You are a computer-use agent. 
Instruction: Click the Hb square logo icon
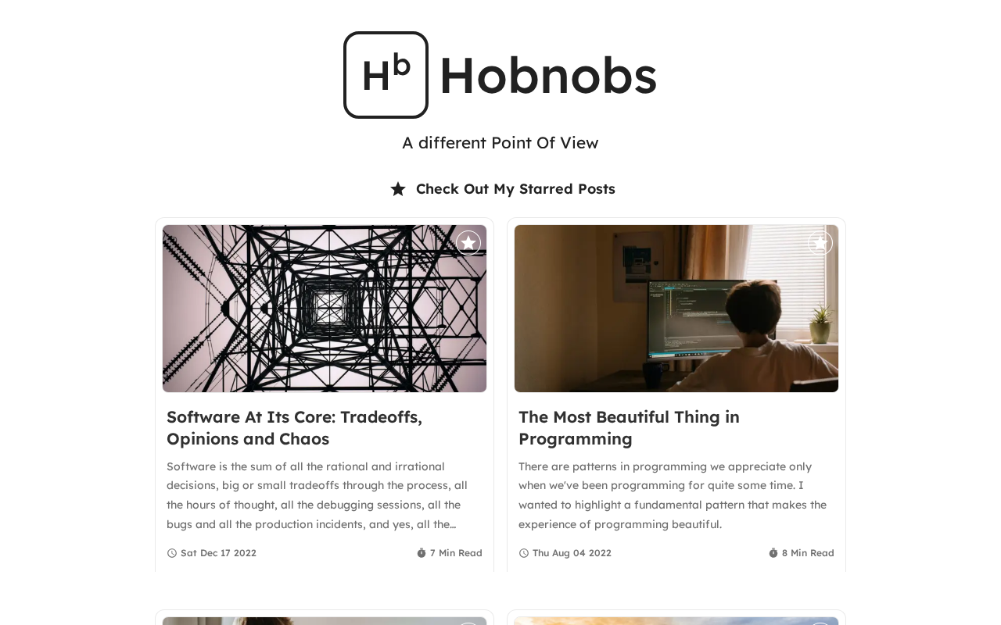tap(386, 75)
